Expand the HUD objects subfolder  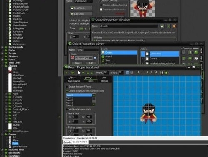[6, 116]
